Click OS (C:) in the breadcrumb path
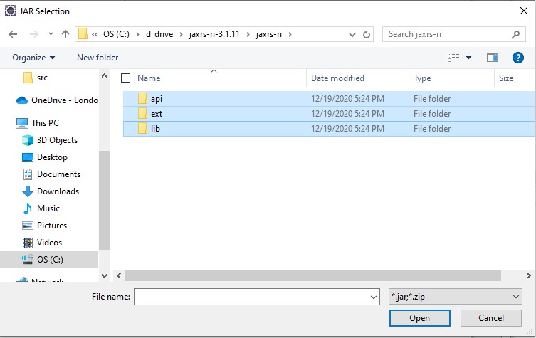536x338 pixels. click(116, 34)
